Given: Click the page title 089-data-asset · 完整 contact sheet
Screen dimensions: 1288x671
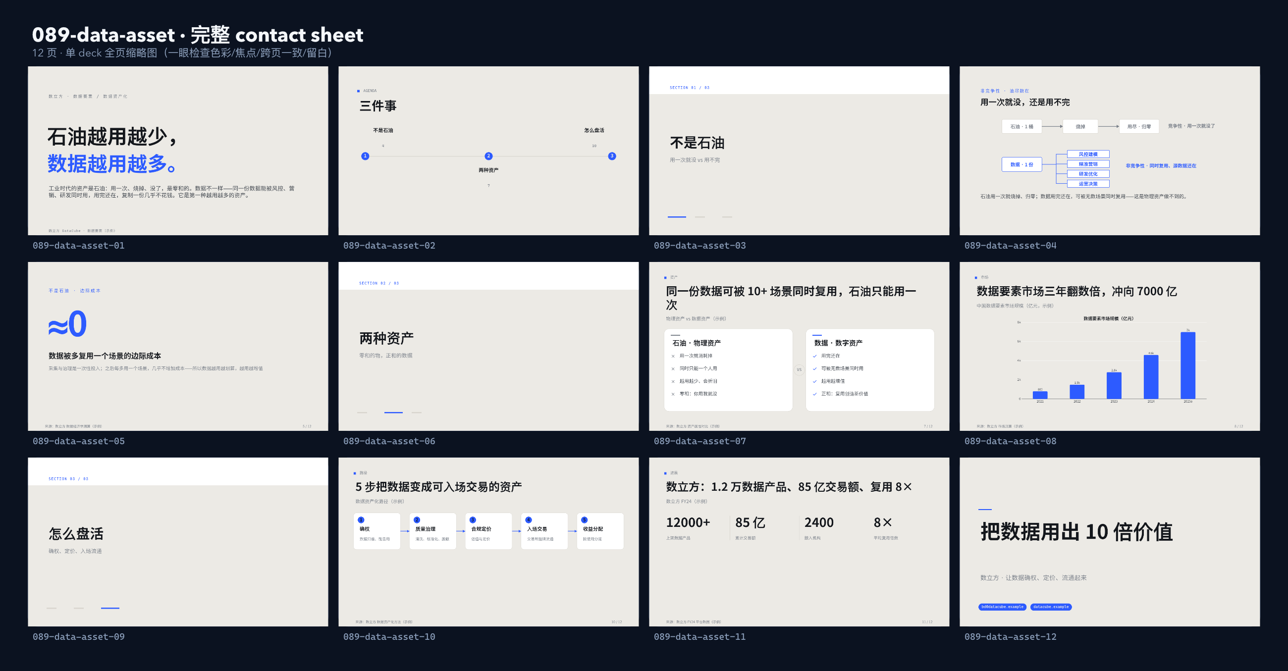Looking at the screenshot, I should coord(198,35).
